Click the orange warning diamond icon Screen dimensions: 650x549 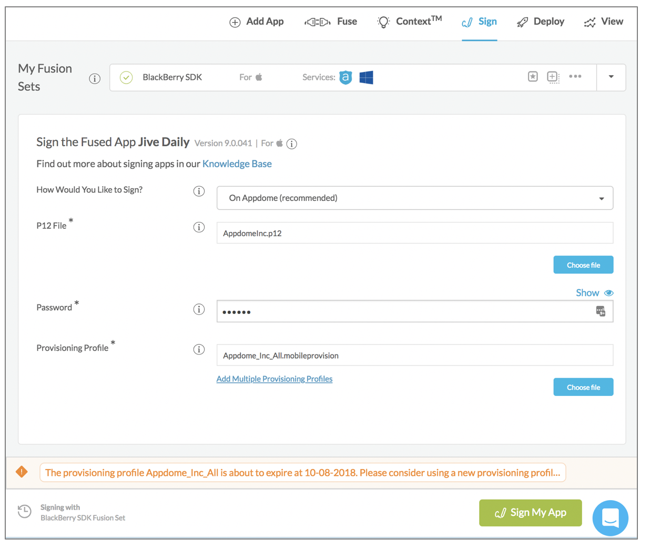22,472
